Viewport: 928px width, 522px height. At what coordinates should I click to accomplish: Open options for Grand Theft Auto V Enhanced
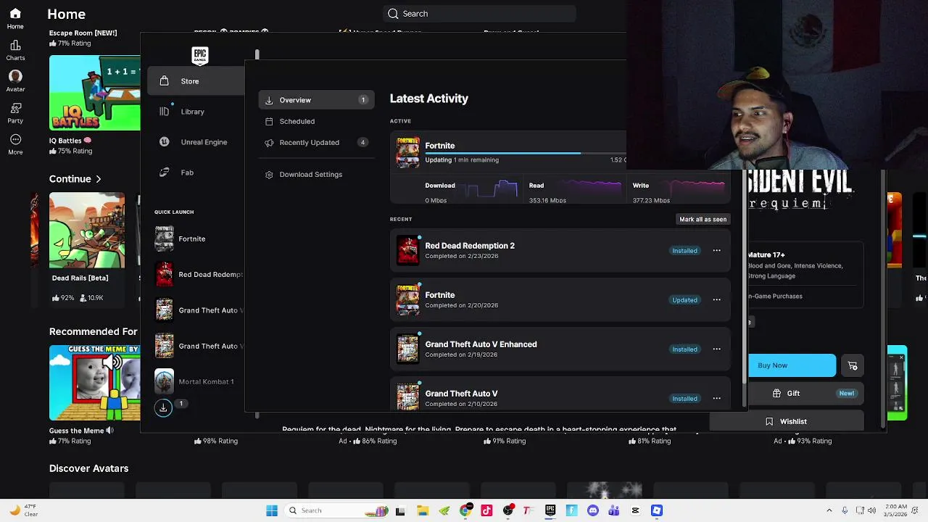click(x=716, y=349)
